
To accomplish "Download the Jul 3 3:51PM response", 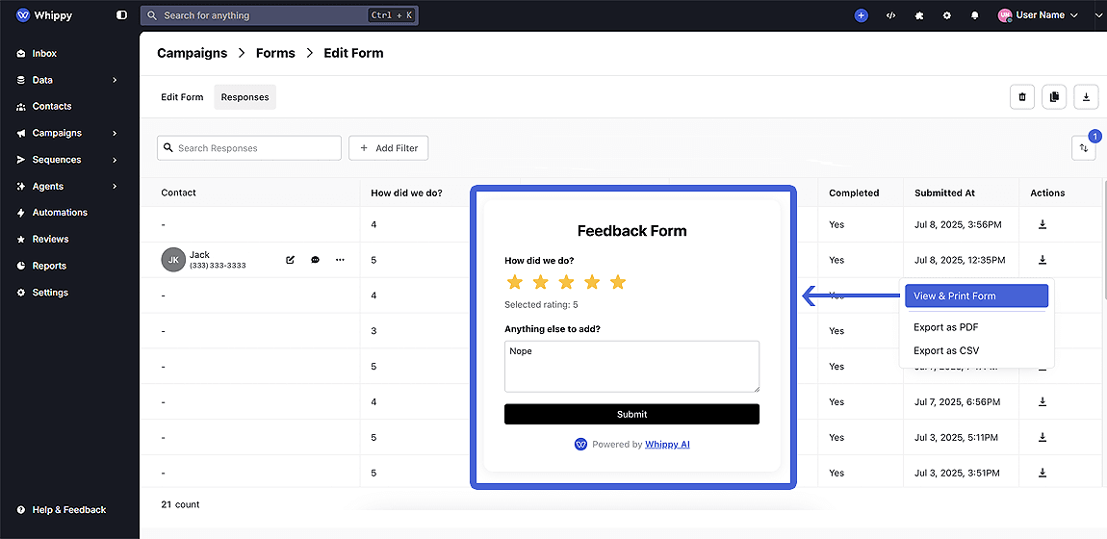I will [x=1043, y=472].
